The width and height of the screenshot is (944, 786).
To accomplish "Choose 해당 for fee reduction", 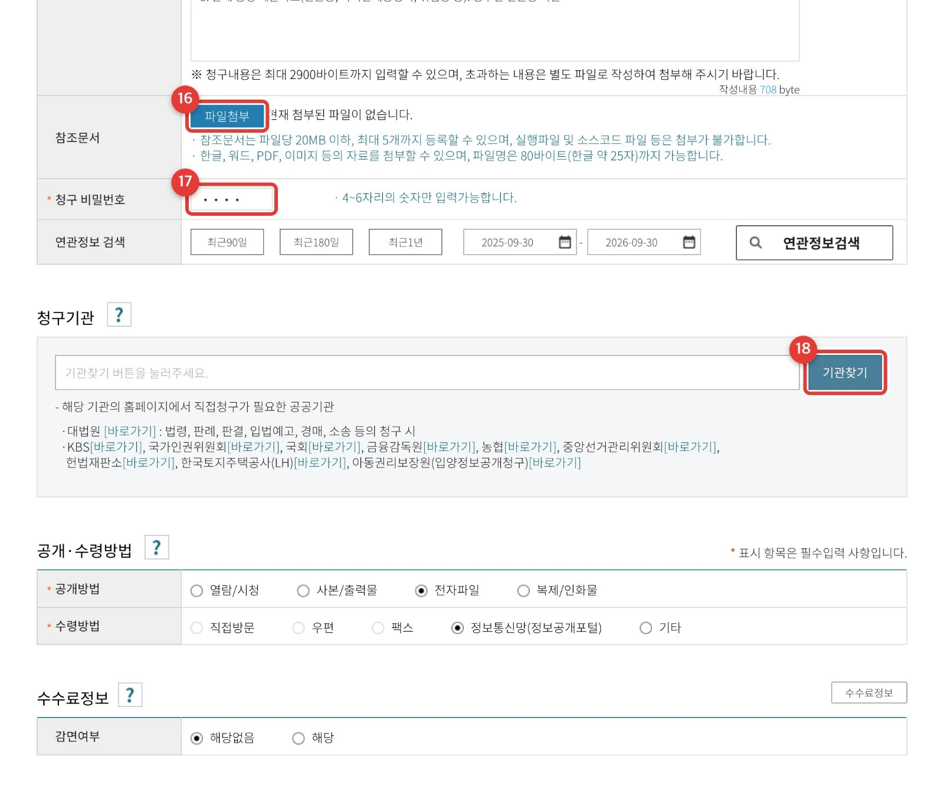I will pos(299,738).
